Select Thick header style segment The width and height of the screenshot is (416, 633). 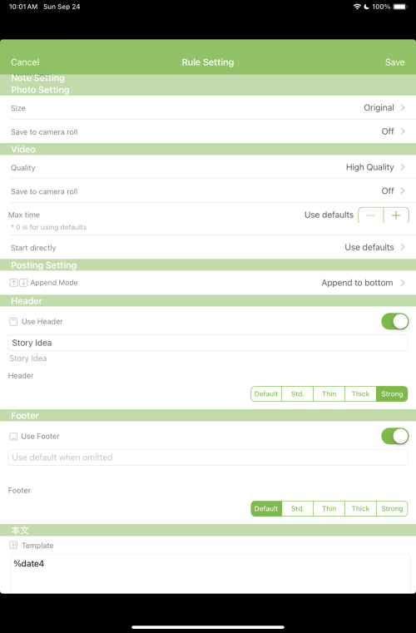360,394
